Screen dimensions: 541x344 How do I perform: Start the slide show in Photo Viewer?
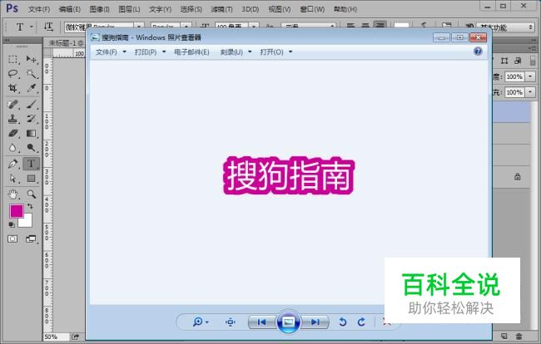click(x=289, y=322)
